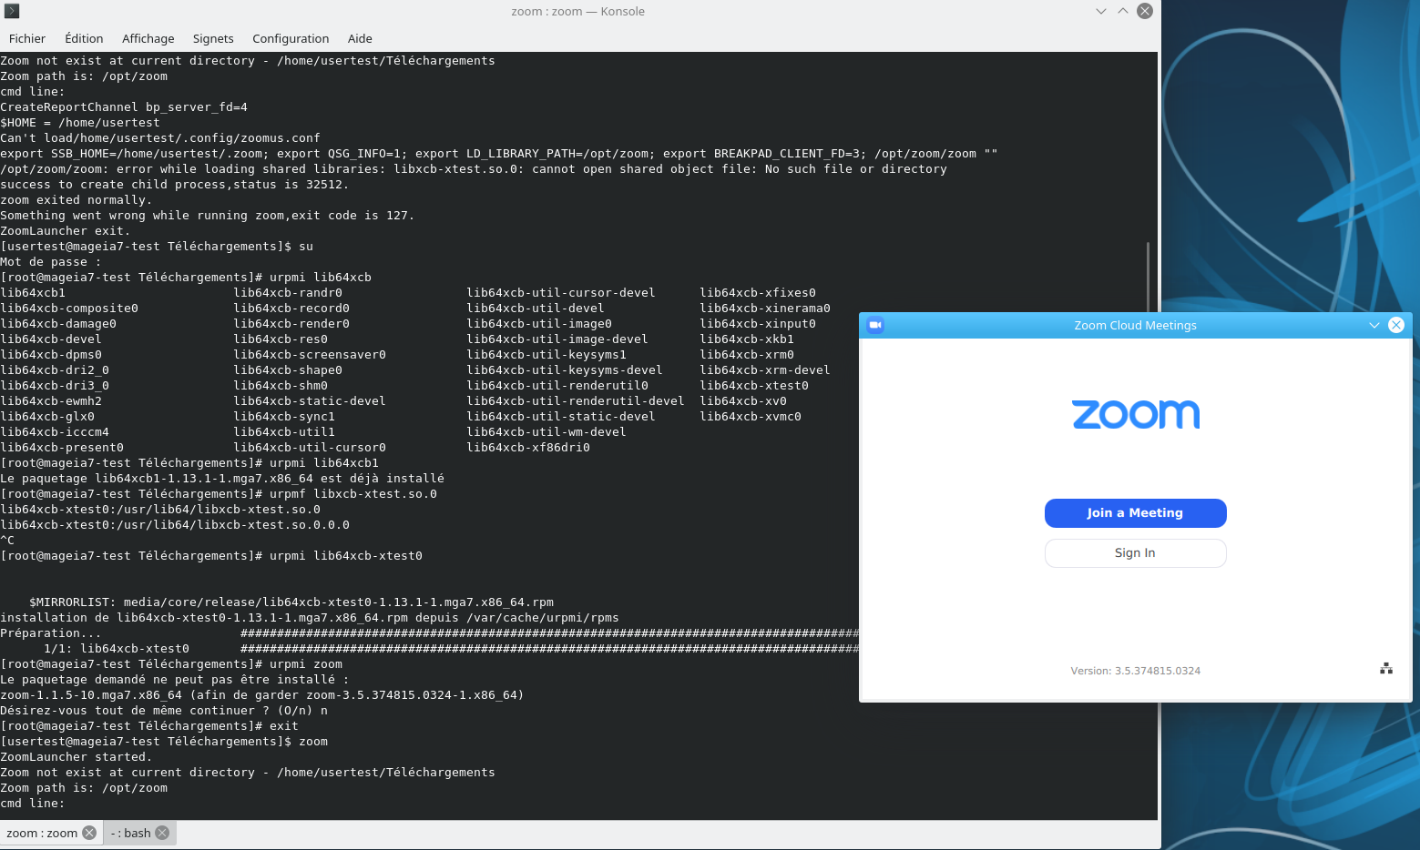This screenshot has width=1420, height=850.
Task: Click the Join a Meeting button
Action: click(x=1135, y=513)
